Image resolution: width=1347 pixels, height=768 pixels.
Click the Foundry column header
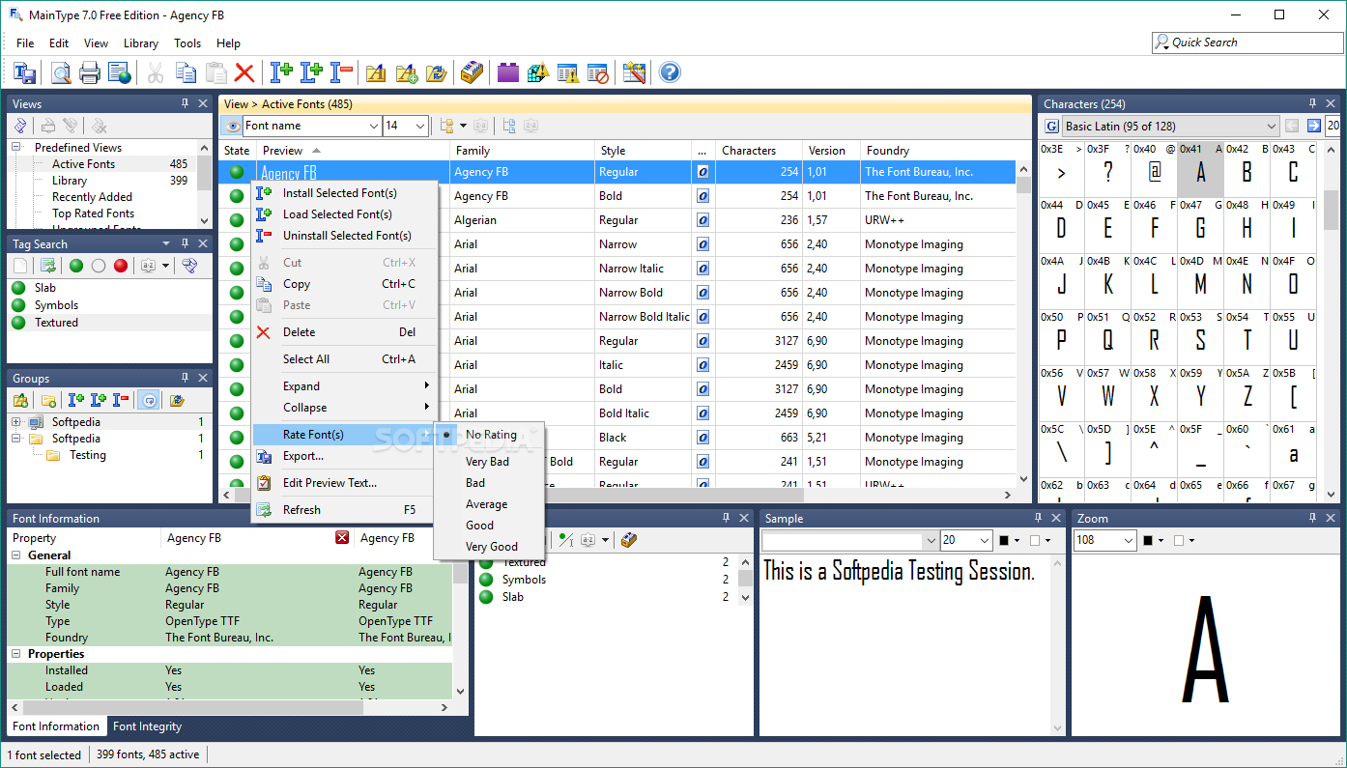[x=937, y=151]
